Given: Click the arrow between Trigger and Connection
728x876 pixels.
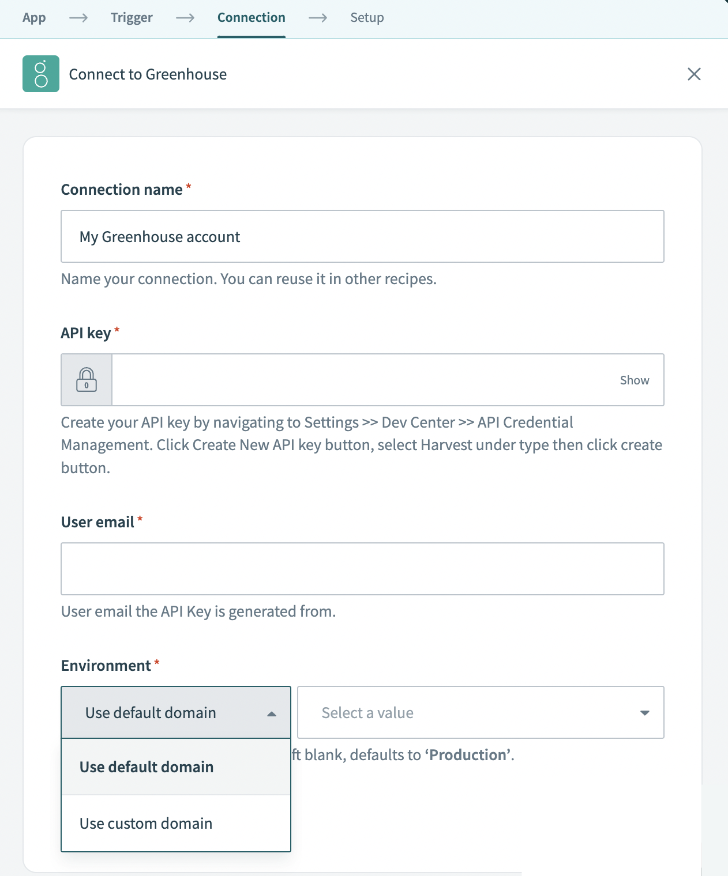Looking at the screenshot, I should [x=185, y=18].
